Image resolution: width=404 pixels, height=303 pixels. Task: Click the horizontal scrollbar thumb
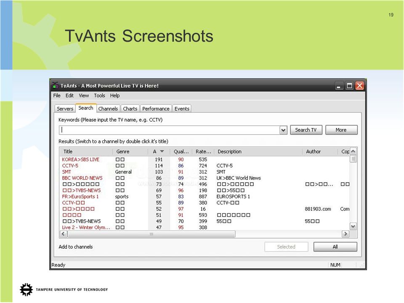tap(151, 234)
